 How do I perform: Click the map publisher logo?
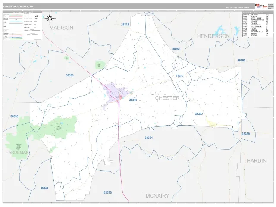[261, 6]
